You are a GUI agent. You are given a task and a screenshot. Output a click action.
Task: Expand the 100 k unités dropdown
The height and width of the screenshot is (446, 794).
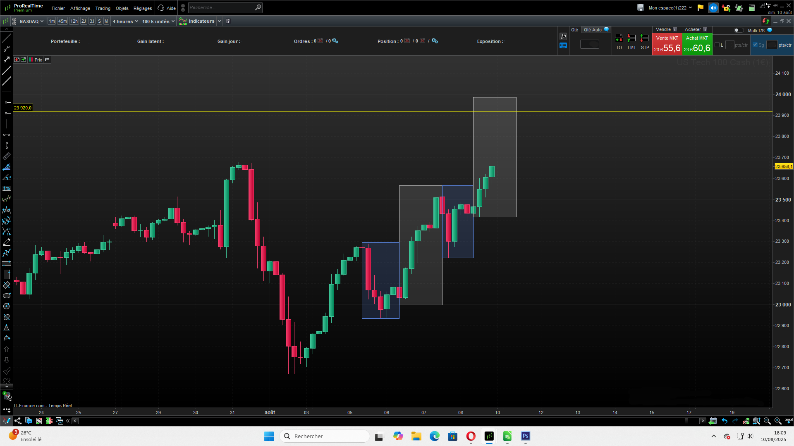[x=158, y=21]
